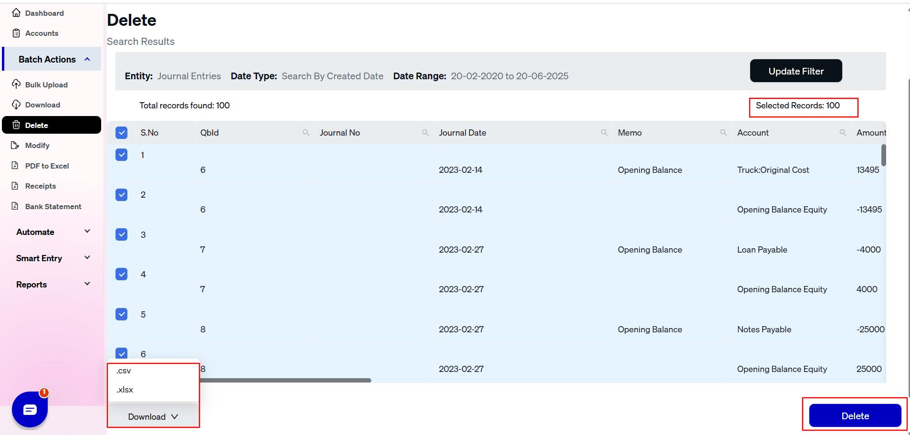
Task: Click the S.No column header
Action: click(149, 133)
